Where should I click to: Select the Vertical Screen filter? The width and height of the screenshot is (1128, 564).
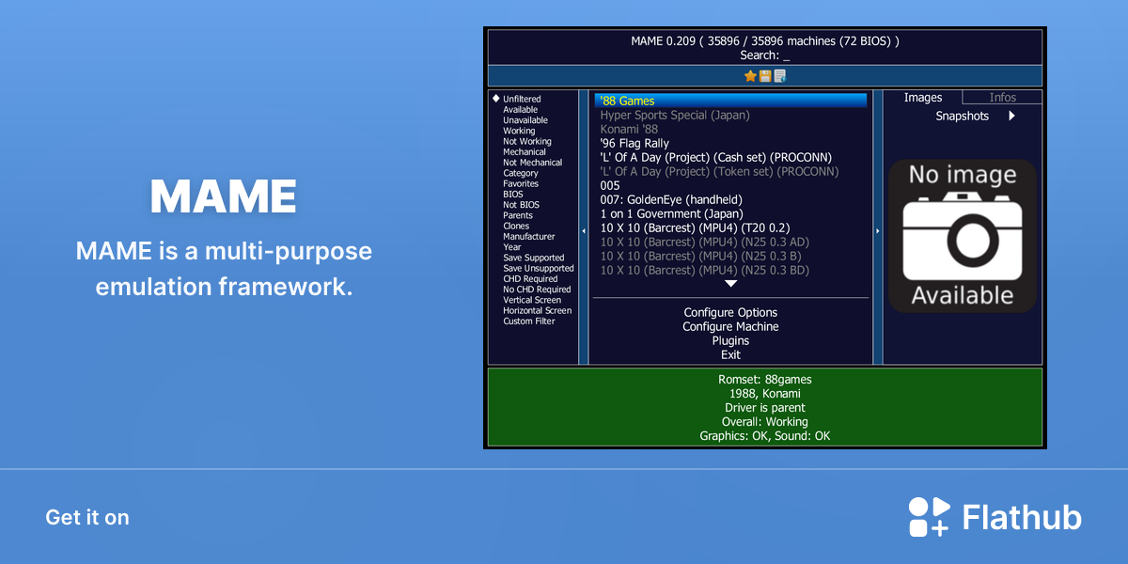531,300
